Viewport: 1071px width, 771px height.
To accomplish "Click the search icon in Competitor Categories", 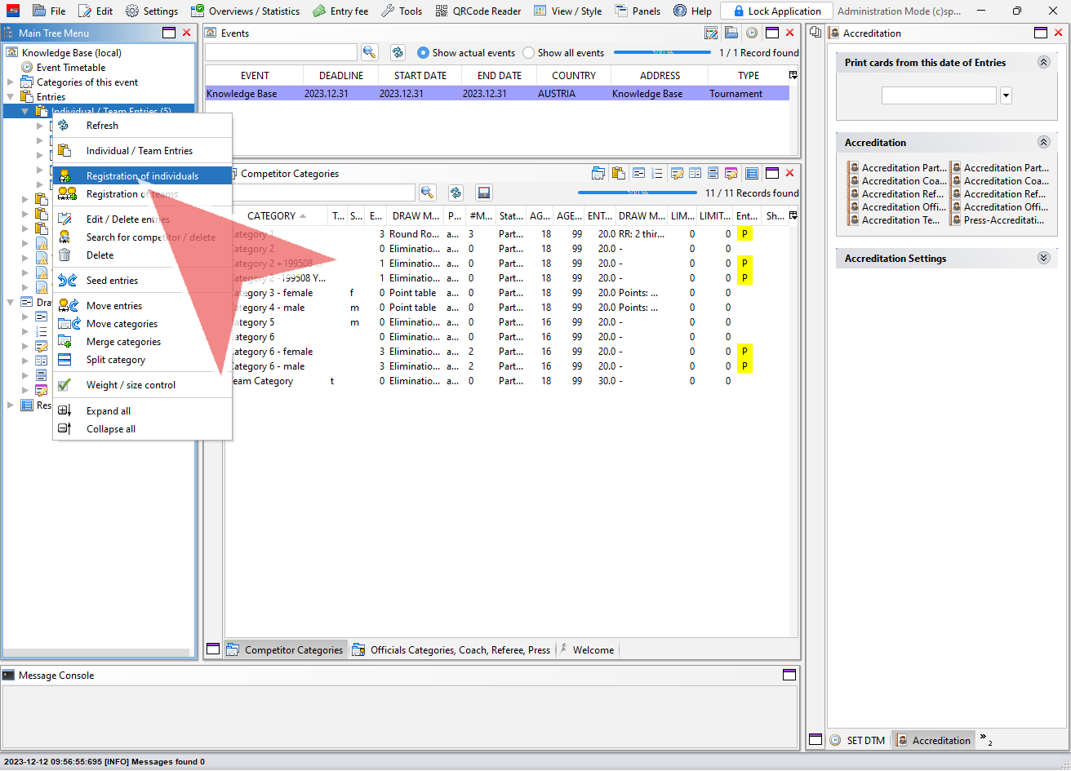I will pyautogui.click(x=427, y=193).
